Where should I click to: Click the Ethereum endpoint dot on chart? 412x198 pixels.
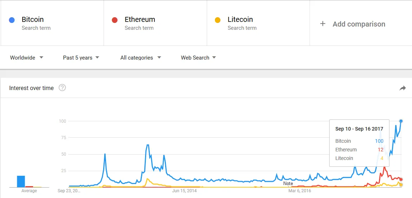(x=401, y=179)
